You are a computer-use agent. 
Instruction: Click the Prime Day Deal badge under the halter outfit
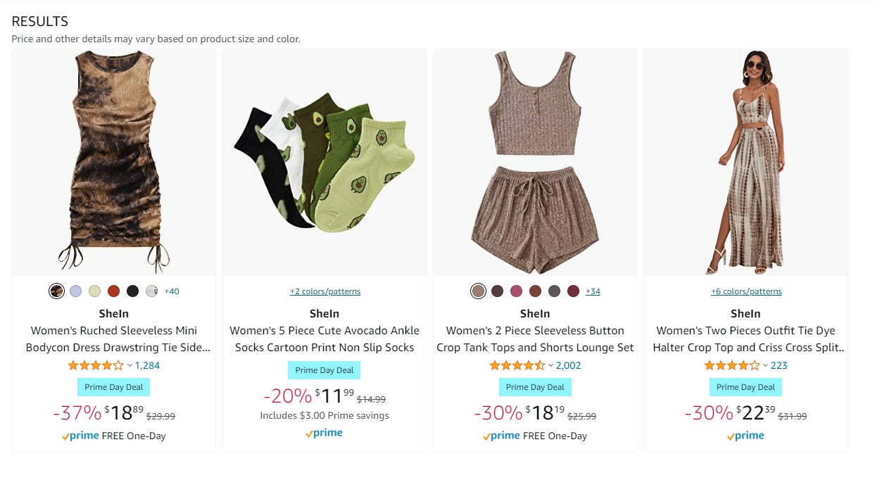(745, 386)
